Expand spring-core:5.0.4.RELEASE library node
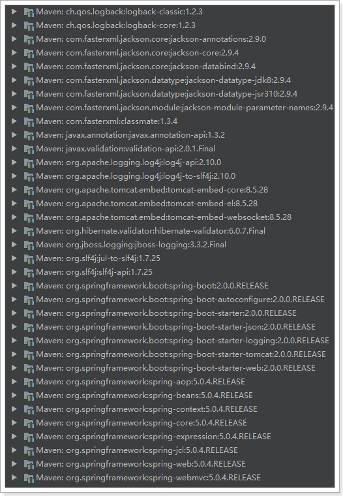The image size is (343, 496). point(14,423)
